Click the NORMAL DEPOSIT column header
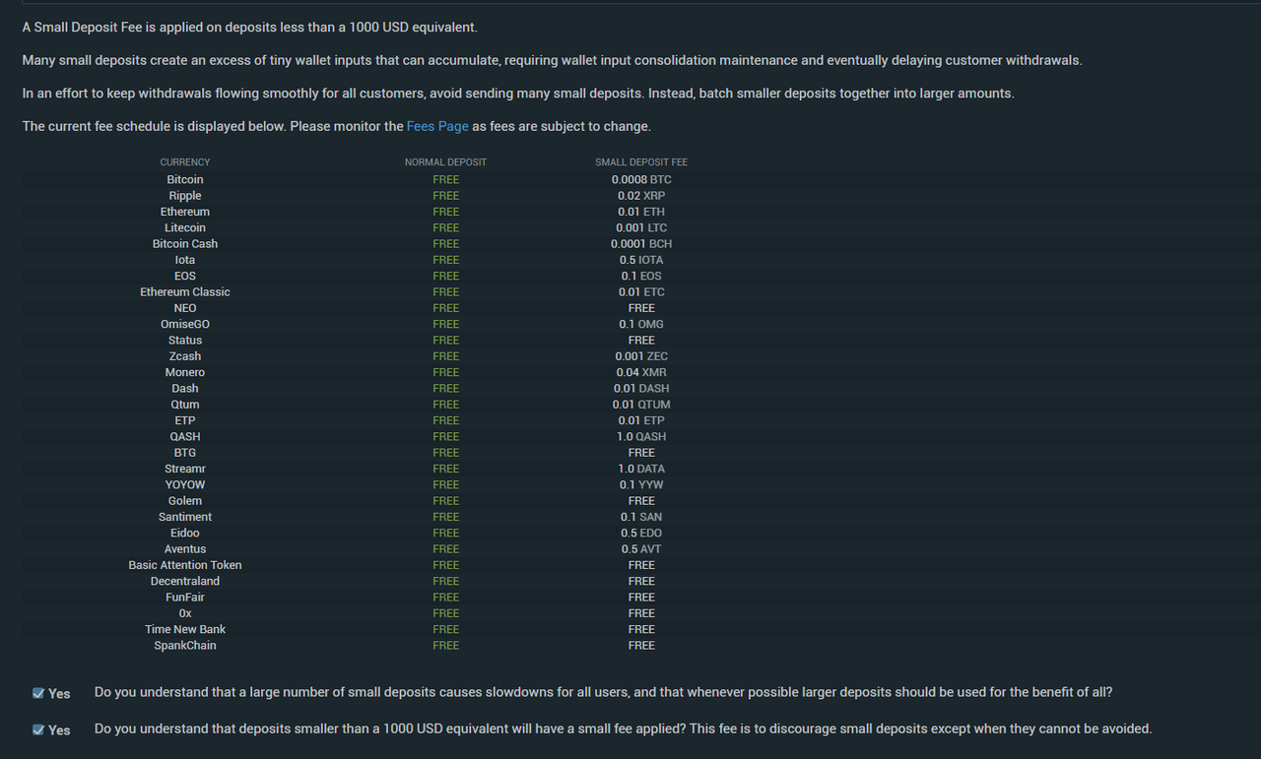This screenshot has width=1261, height=759. coord(445,162)
